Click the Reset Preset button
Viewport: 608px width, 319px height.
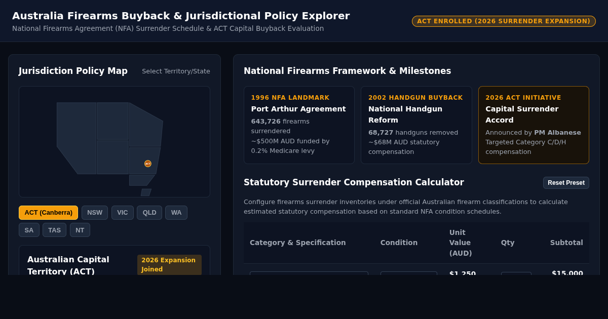566,183
